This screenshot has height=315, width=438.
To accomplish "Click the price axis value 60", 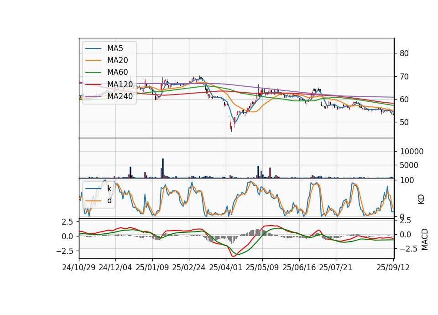I will pos(404,99).
